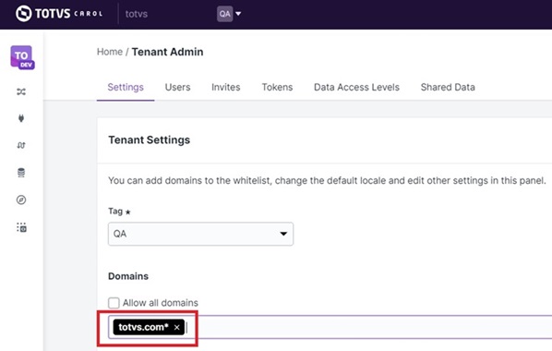Screen dimensions: 552x351
Task: Remove the totvs.com* domain chip
Action: pyautogui.click(x=176, y=327)
